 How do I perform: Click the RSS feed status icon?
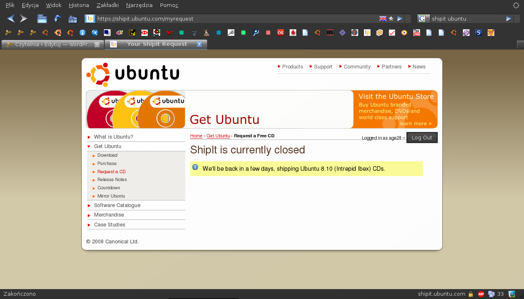click(x=491, y=294)
